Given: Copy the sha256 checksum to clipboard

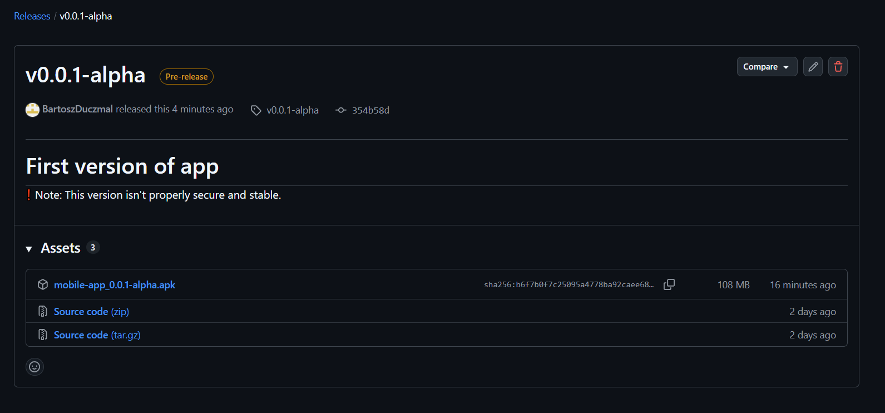Looking at the screenshot, I should coord(669,284).
